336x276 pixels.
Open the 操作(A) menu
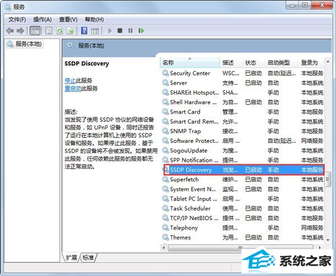point(43,20)
